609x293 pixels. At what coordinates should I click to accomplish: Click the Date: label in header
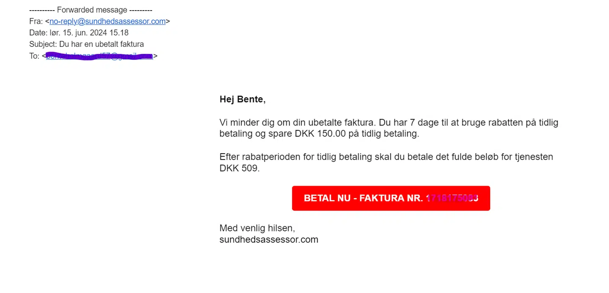click(x=38, y=33)
